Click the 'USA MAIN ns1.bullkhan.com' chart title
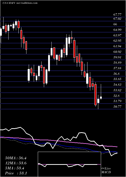Viewport: 126px width, 177px height. (x=20, y=3)
